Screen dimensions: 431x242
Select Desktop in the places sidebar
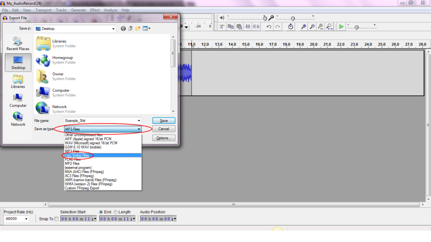(x=18, y=63)
